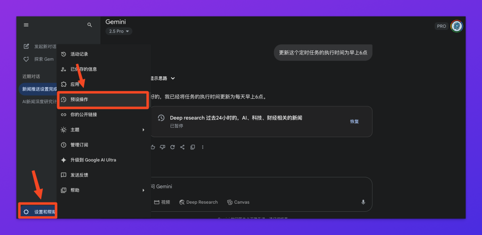Click the copy response icon
This screenshot has height=235, width=482.
click(193, 147)
